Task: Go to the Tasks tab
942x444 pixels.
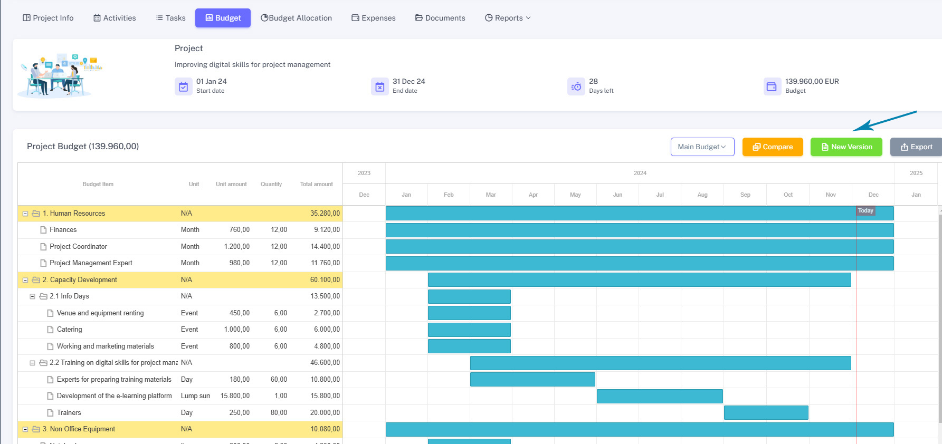Action: click(x=171, y=18)
